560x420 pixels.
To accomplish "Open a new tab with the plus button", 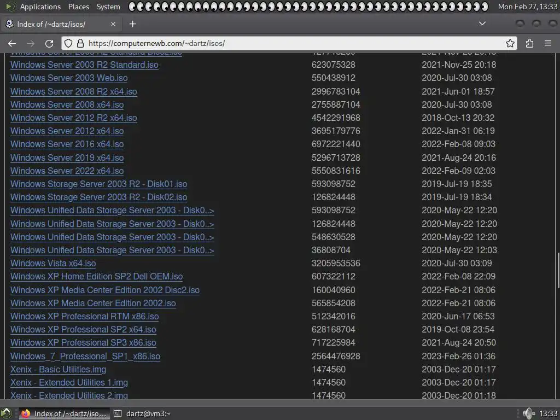I will coord(132,24).
